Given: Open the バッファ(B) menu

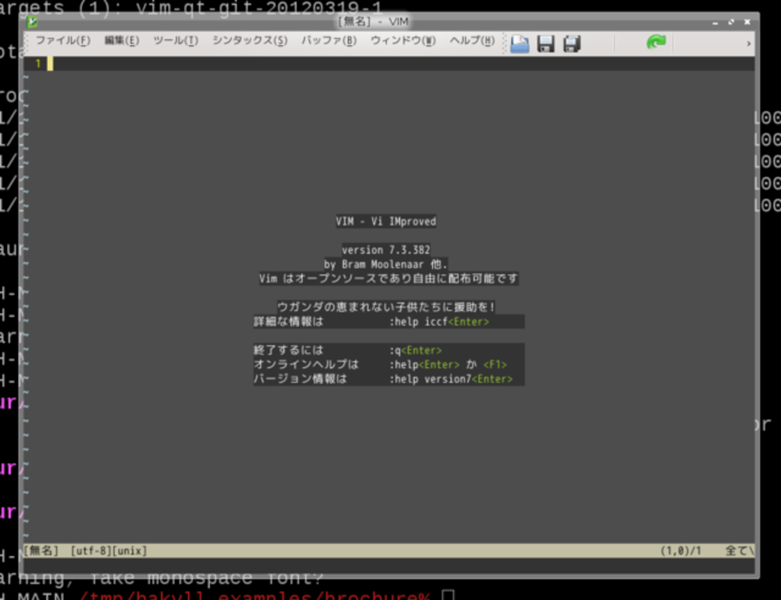Looking at the screenshot, I should click(x=329, y=41).
